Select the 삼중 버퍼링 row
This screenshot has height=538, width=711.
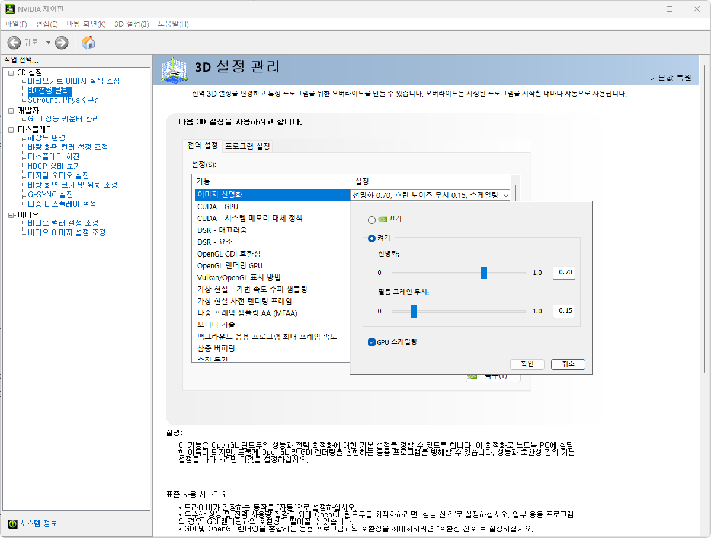pos(273,349)
